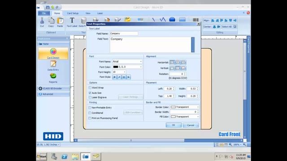This screenshot has width=287, height=161.
Task: Toggle Bold font style
Action: point(115,77)
